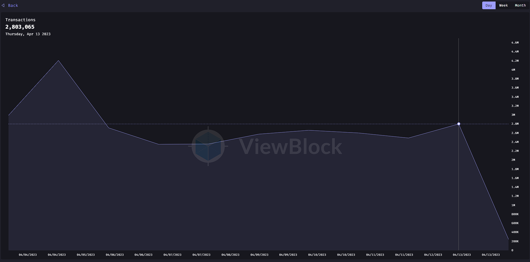Image resolution: width=530 pixels, height=262 pixels.
Task: Click the 04/08/2023 x-axis date label
Action: click(x=230, y=255)
